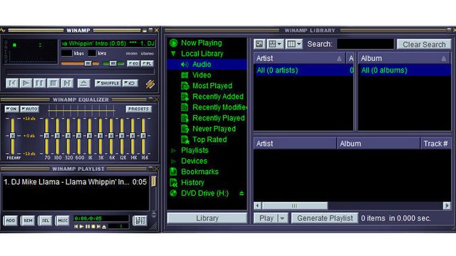Screen dimensions: 456x256
Task: Select All (0 albums) row
Action: coord(405,70)
